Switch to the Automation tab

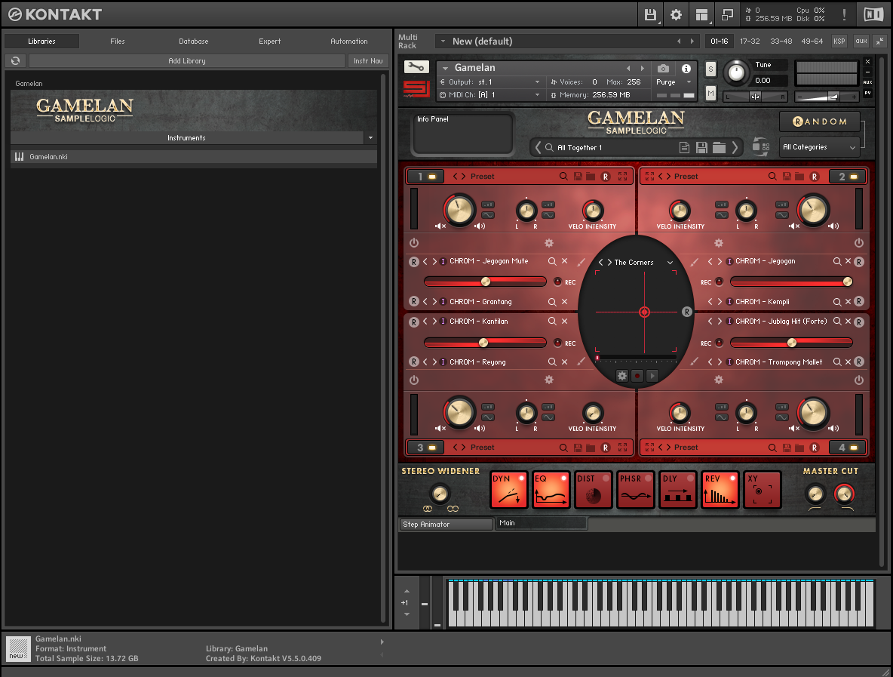point(349,41)
